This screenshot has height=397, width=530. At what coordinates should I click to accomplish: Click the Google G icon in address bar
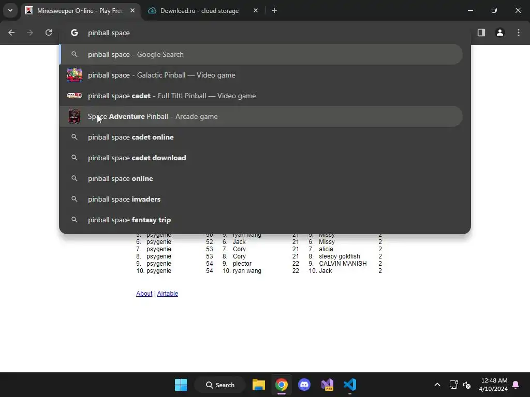pyautogui.click(x=75, y=33)
